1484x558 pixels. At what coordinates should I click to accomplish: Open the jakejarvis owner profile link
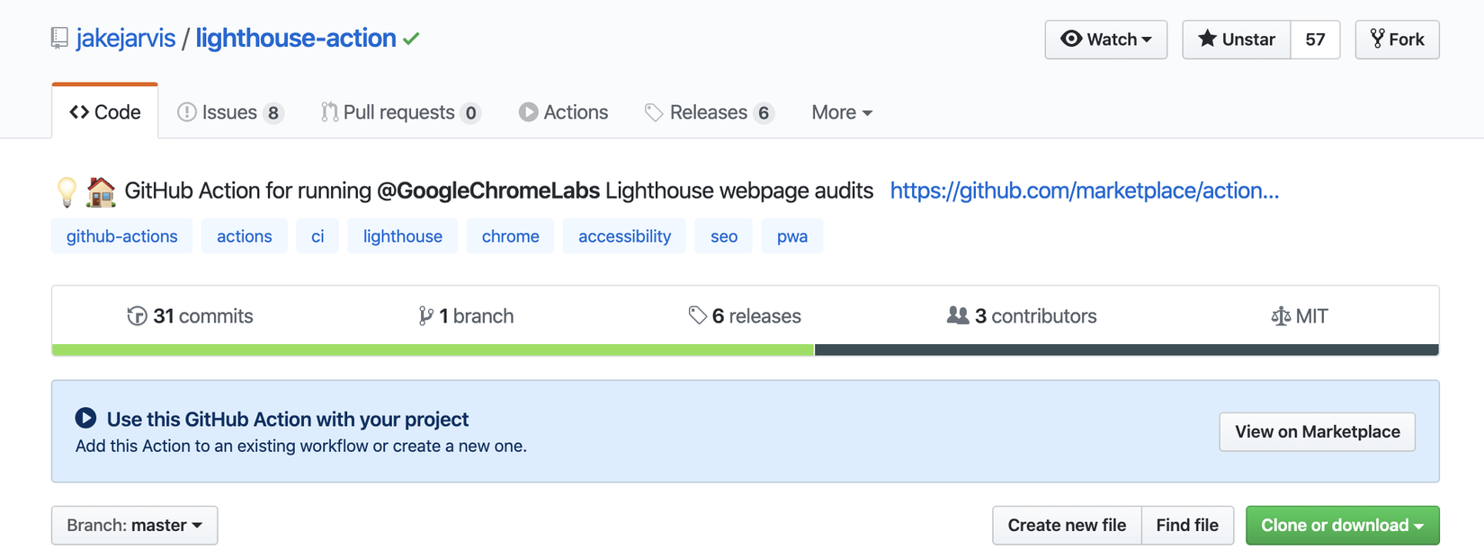click(x=126, y=39)
